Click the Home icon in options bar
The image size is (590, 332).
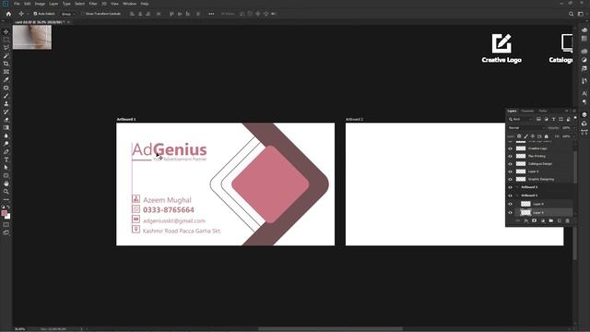pos(8,14)
